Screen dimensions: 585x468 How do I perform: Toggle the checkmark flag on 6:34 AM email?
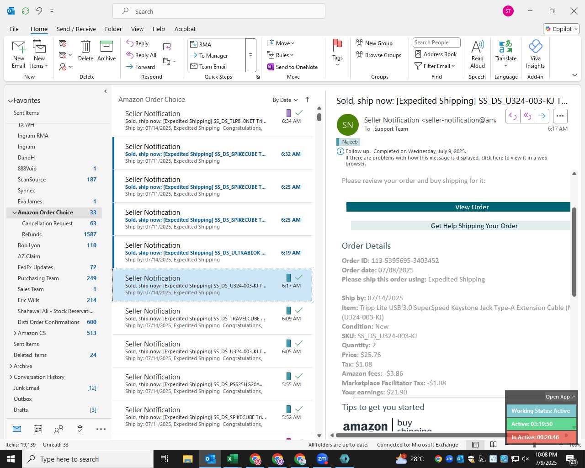click(299, 113)
